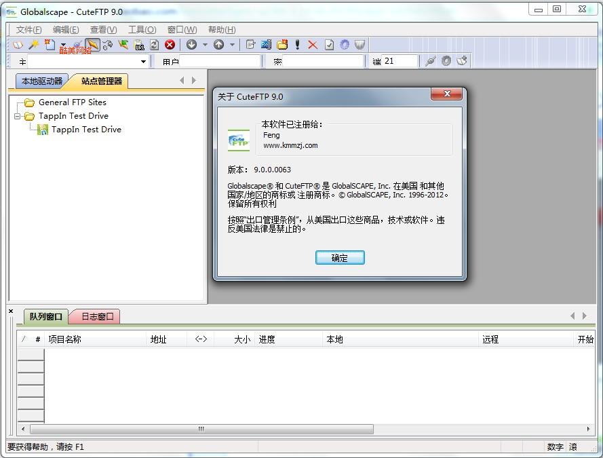
Task: Click the grey gear icon on quick connect bar
Action: [446, 61]
